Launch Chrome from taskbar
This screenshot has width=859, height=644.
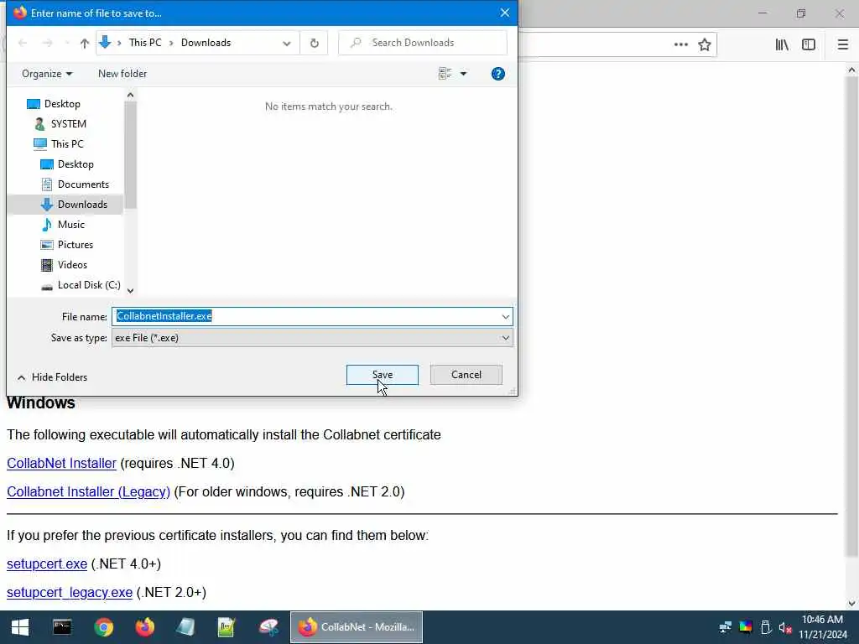pyautogui.click(x=103, y=627)
